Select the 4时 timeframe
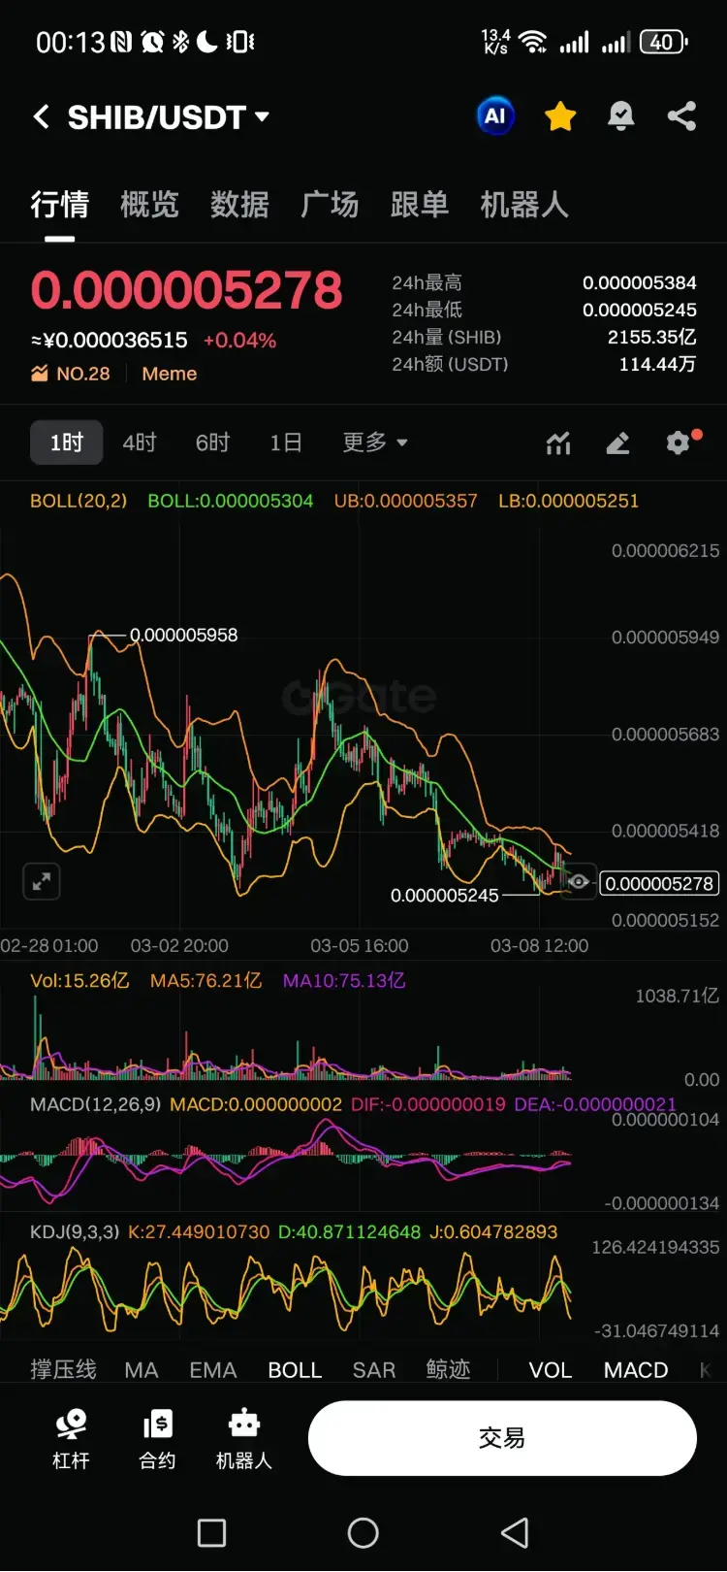 pos(140,442)
